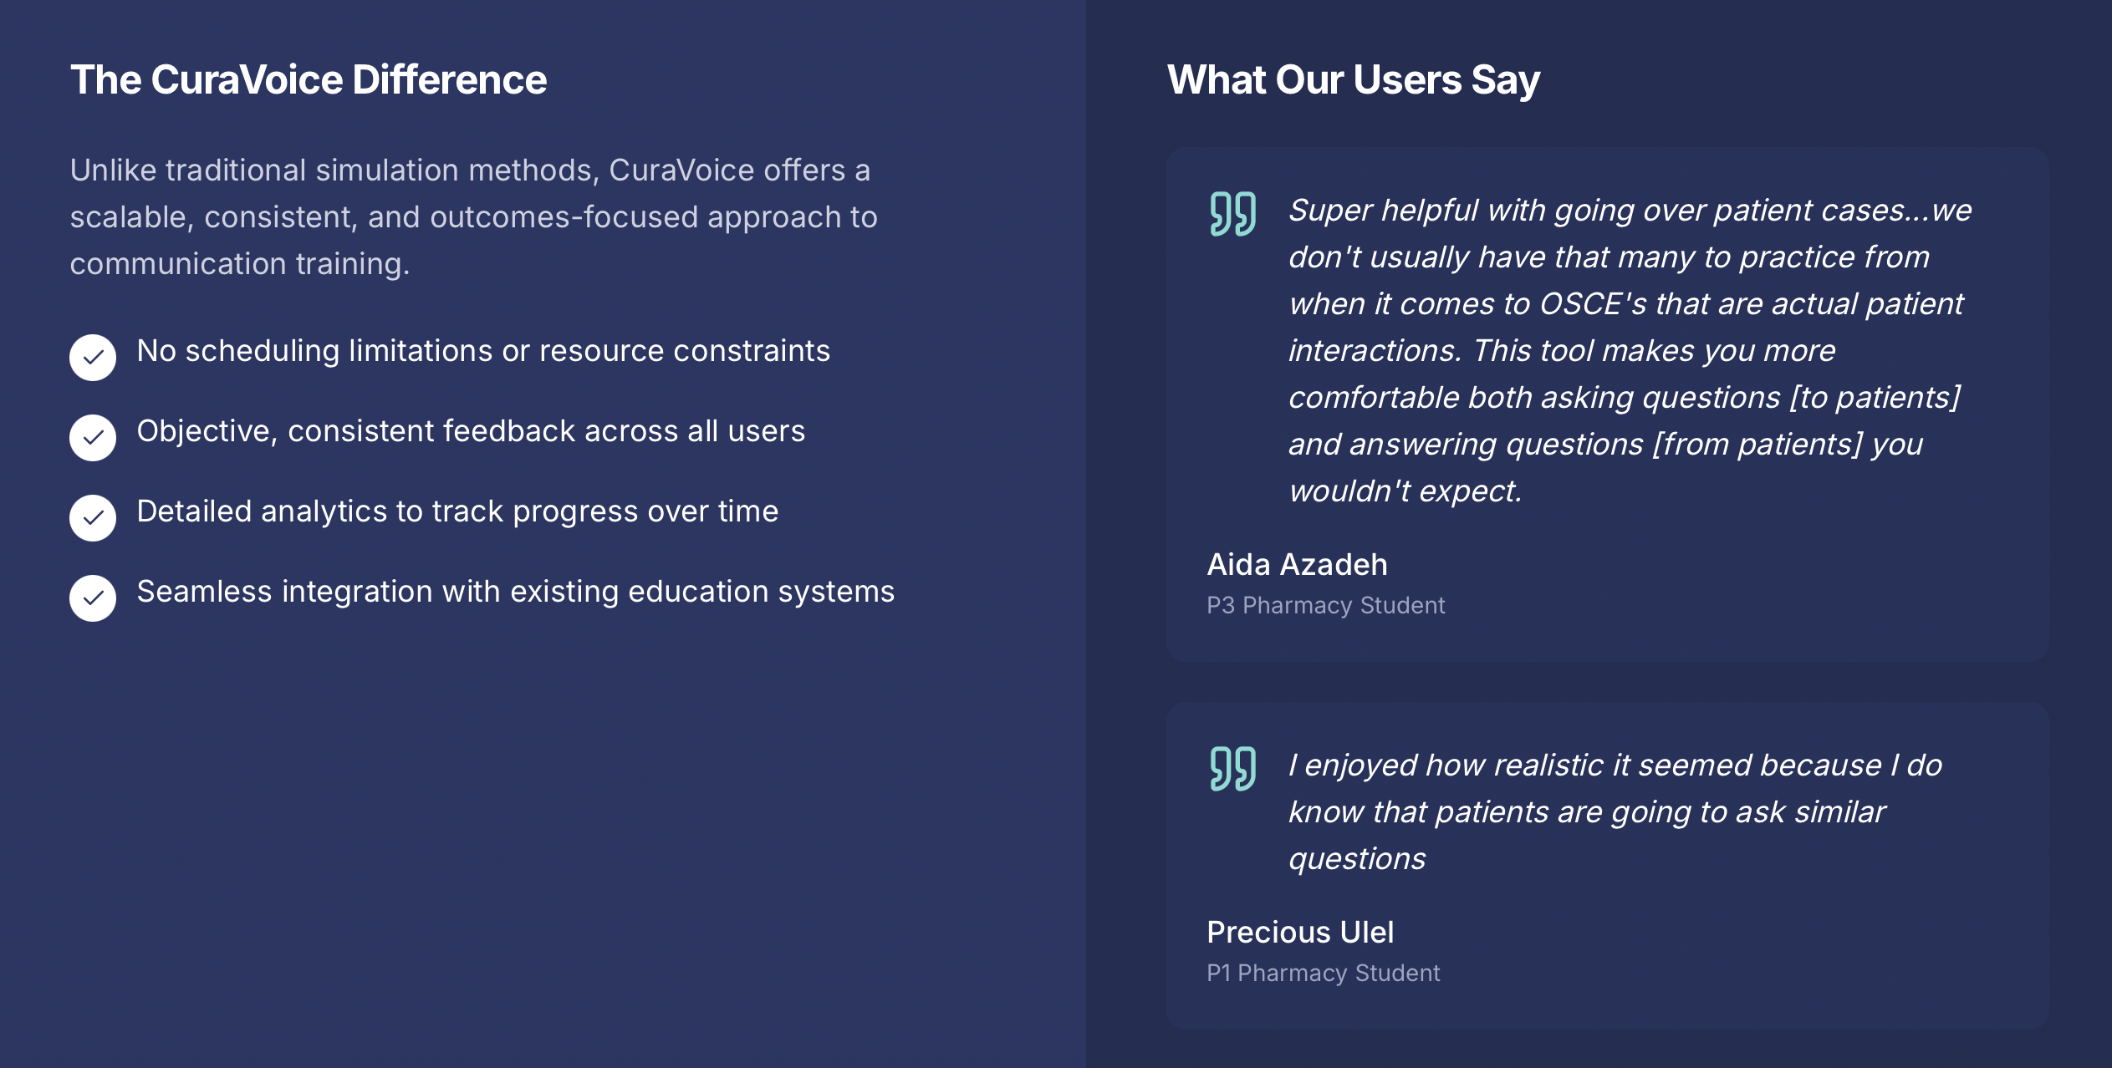Image resolution: width=2112 pixels, height=1068 pixels.
Task: Click "Seamless integration with existing education systems" text
Action: (515, 592)
